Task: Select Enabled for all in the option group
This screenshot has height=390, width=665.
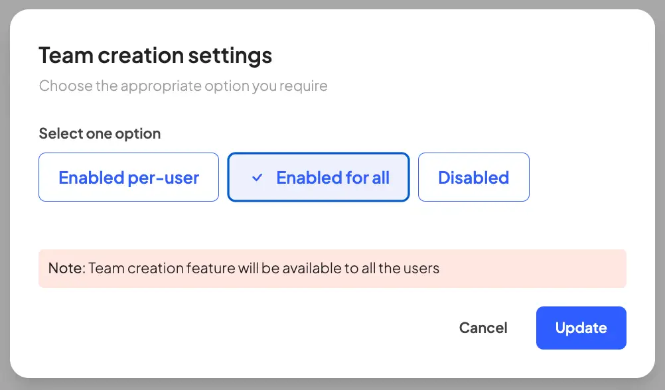Action: [319, 177]
